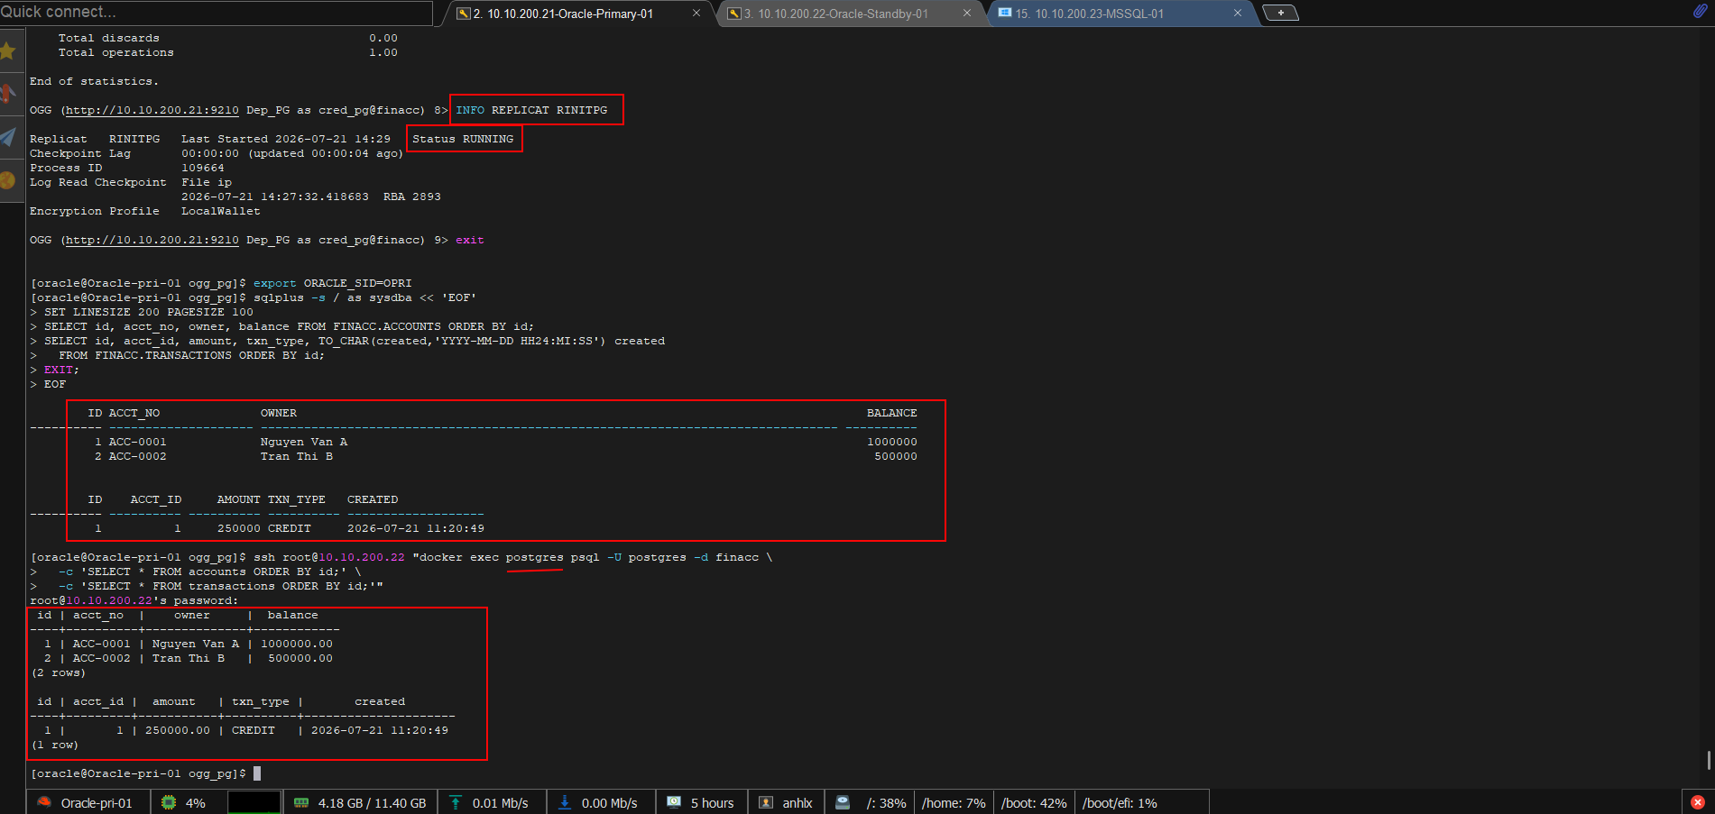Open the Sessions star sidebar panel
The image size is (1715, 814).
(8, 50)
